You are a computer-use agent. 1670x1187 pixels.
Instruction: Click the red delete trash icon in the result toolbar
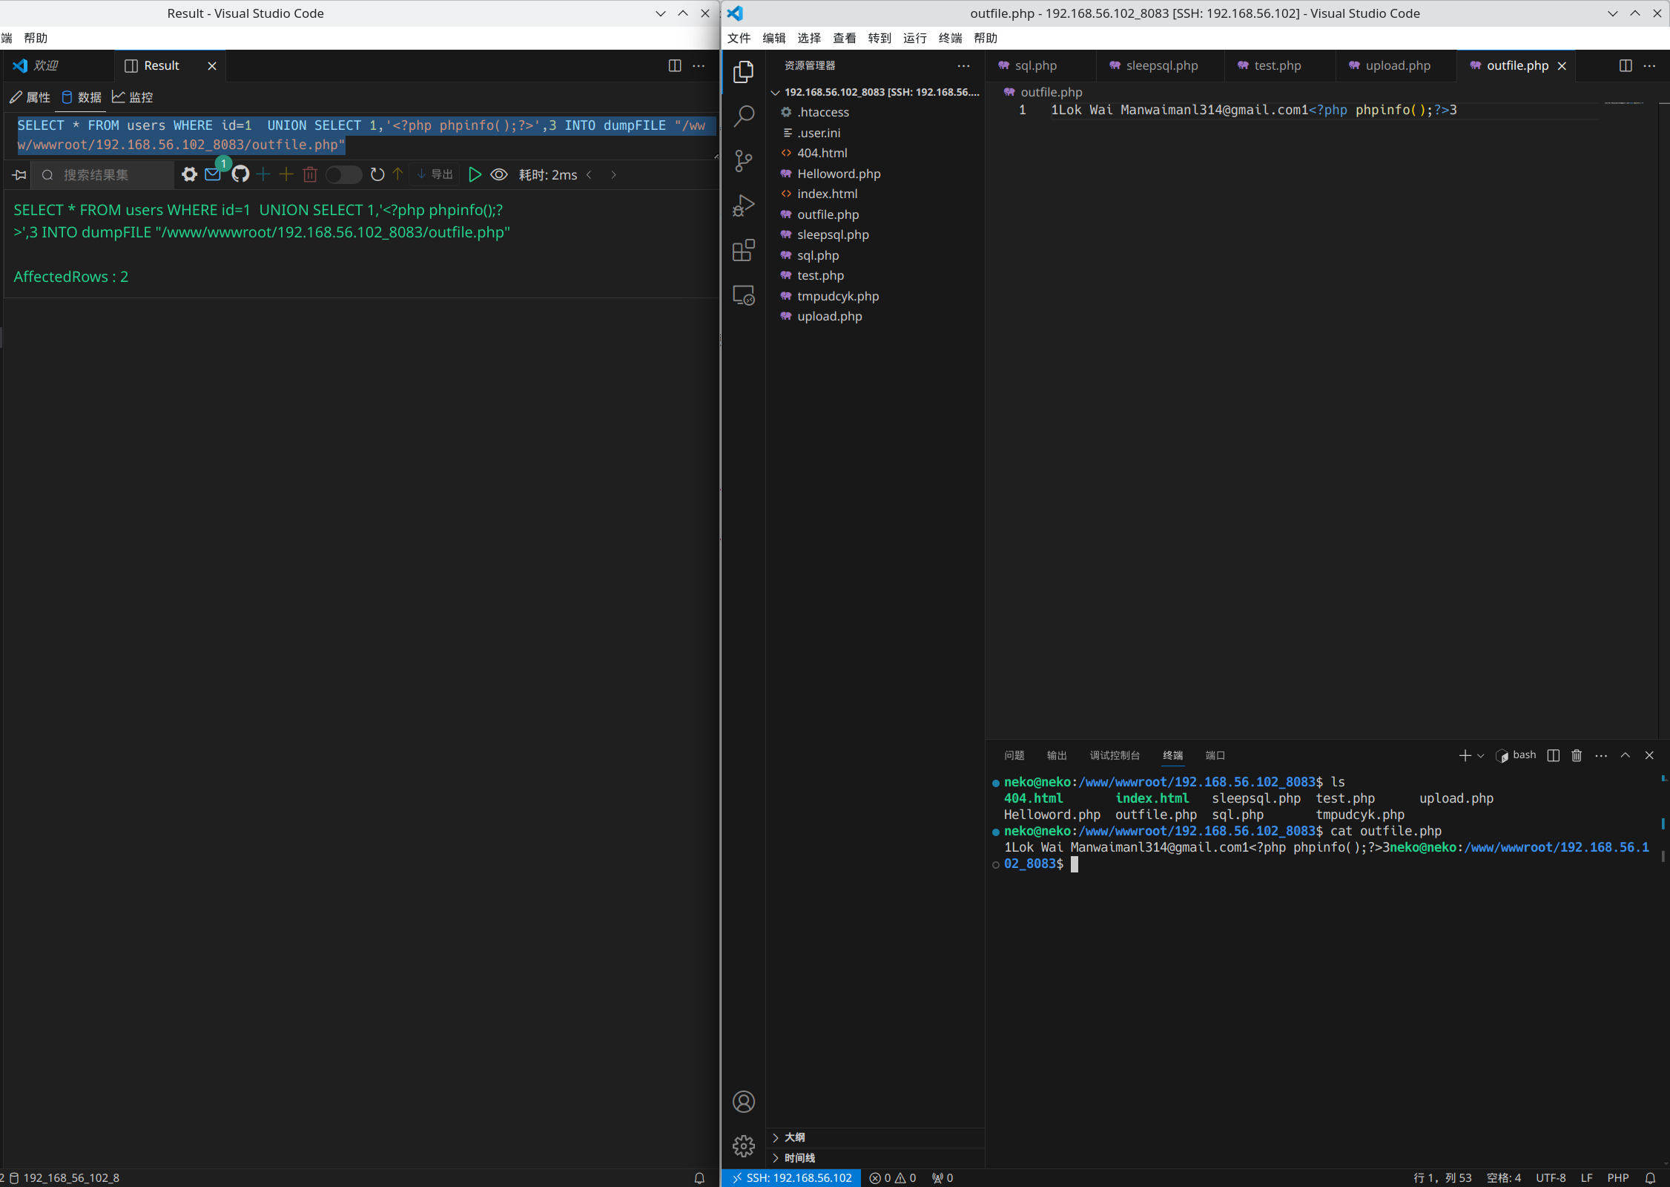point(310,174)
